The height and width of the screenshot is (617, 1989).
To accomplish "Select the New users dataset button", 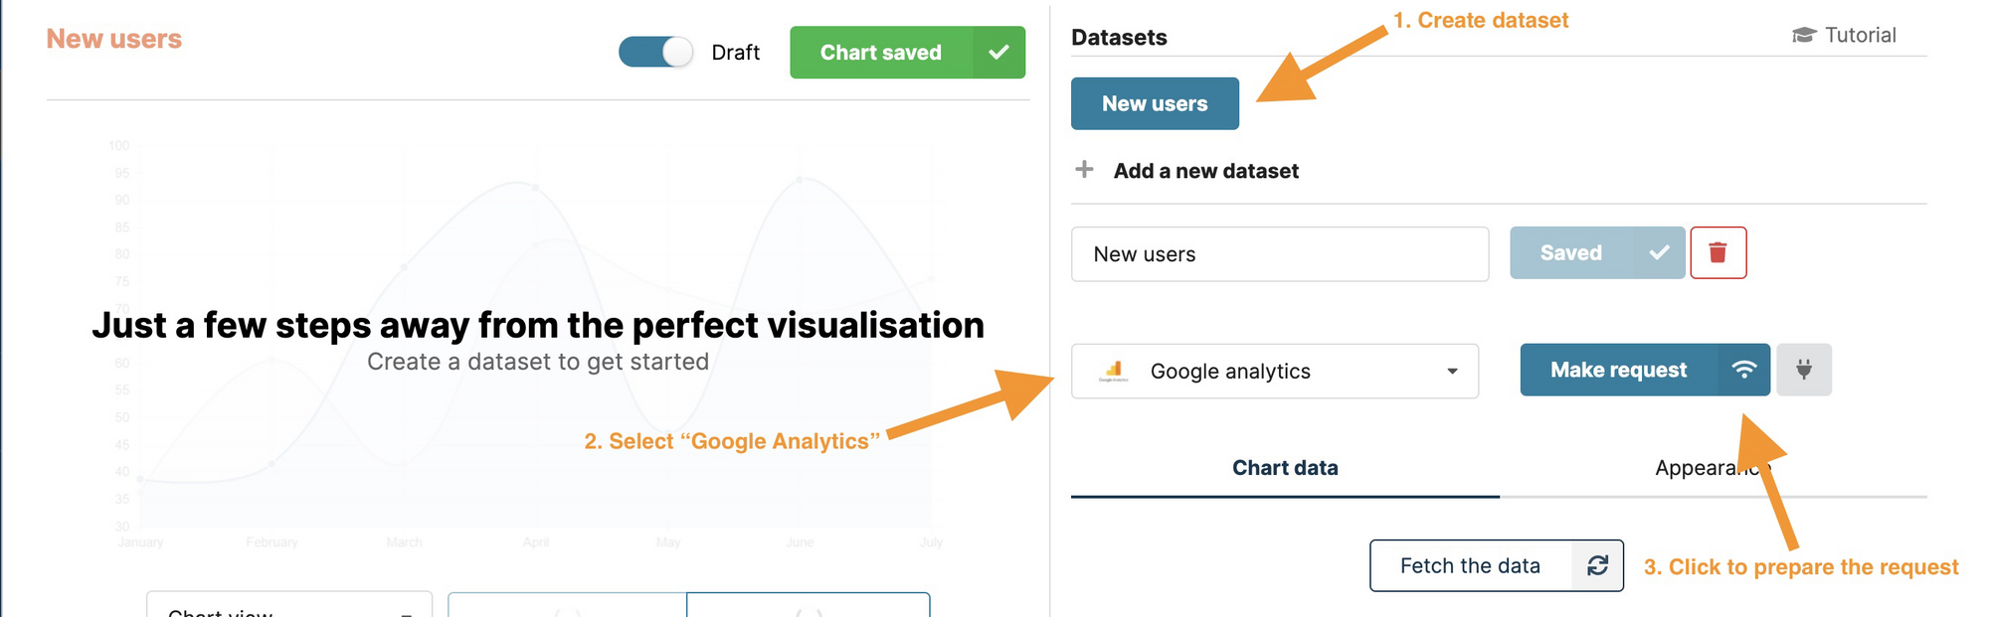I will (x=1155, y=102).
